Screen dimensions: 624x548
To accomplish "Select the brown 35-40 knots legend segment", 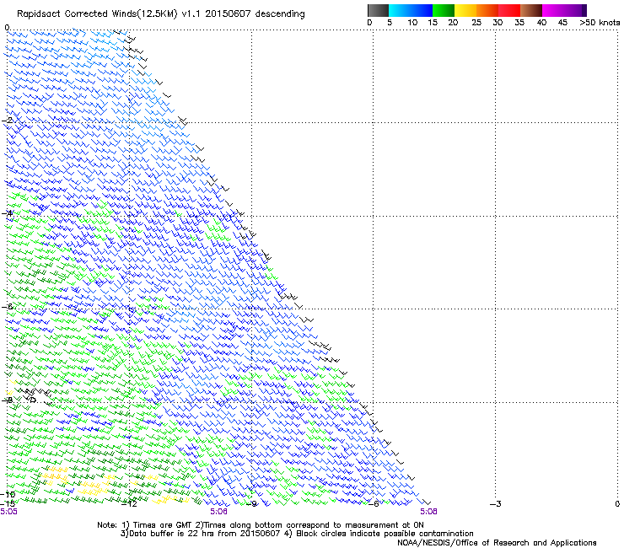I will [x=531, y=10].
